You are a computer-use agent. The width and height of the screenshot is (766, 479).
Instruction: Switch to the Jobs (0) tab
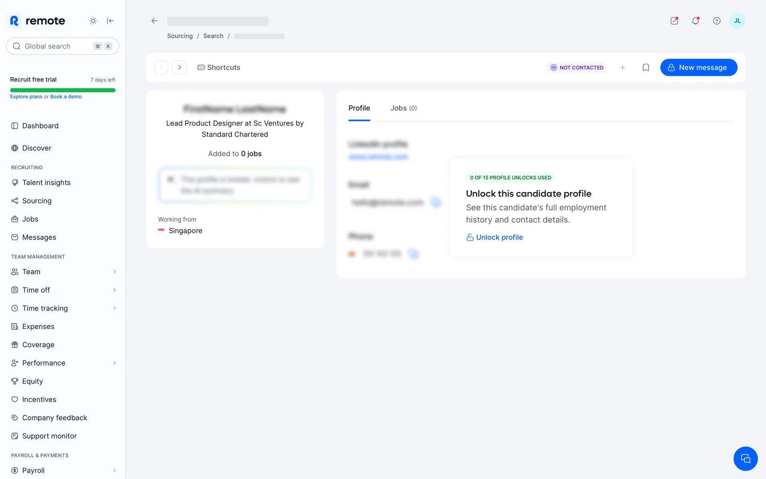coord(403,108)
